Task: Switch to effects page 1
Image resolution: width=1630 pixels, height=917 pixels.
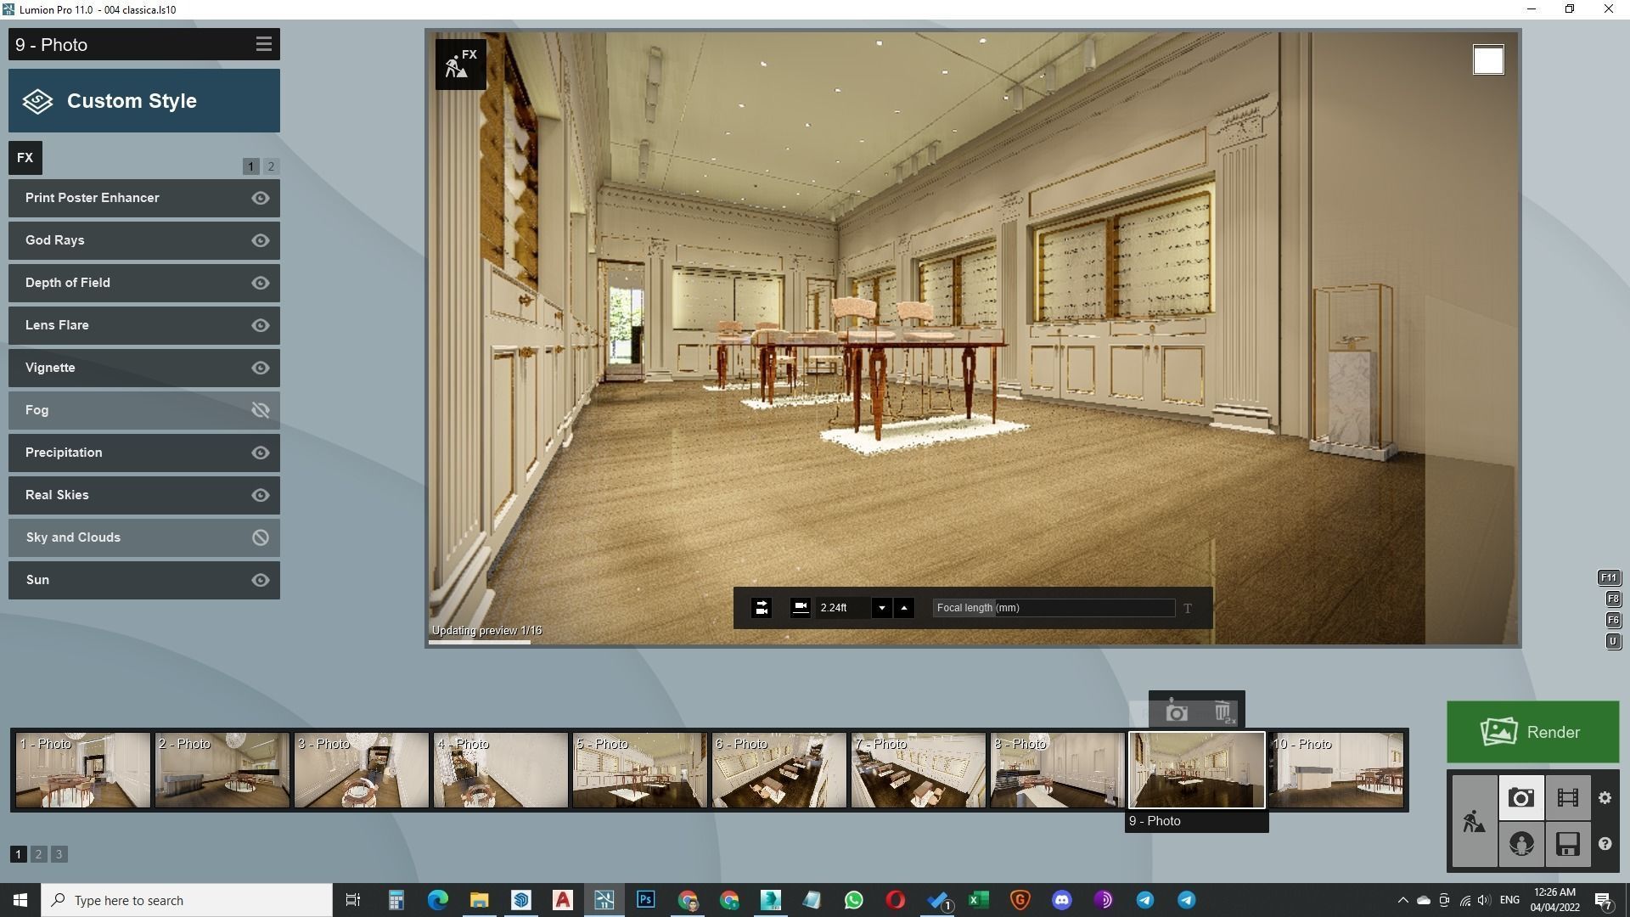Action: click(x=251, y=166)
